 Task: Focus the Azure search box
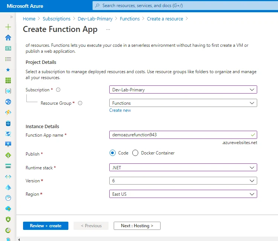(x=185, y=6)
